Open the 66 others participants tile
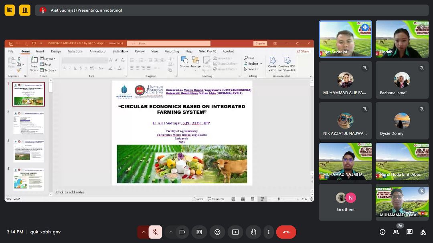The width and height of the screenshot is (433, 243). (x=345, y=202)
